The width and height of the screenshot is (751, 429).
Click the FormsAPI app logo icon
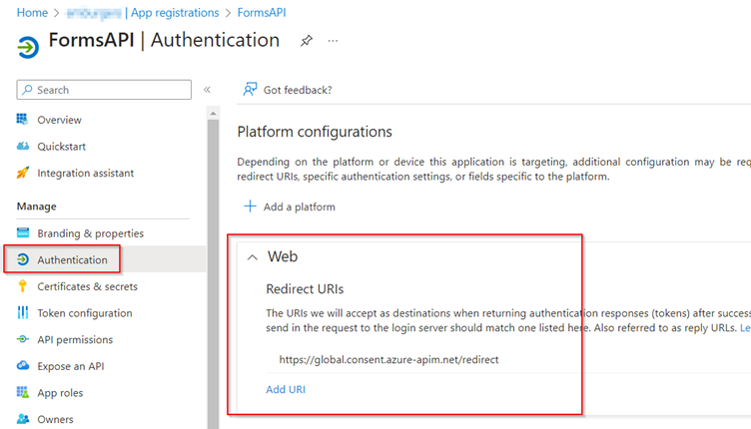point(28,47)
